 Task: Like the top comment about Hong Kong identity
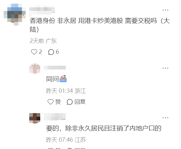coord(34,52)
